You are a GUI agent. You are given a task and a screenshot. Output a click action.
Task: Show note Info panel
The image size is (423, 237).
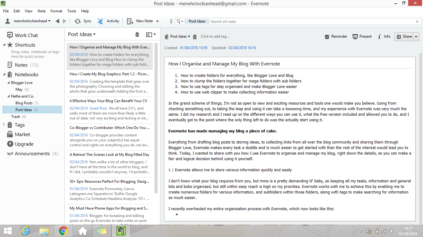[x=384, y=36]
